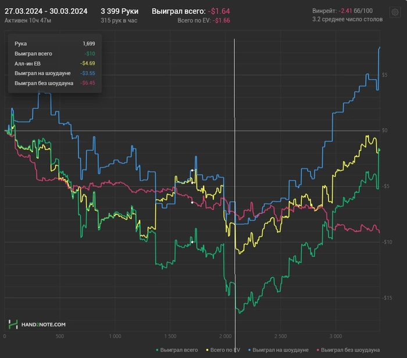Click the 2.500 mark on the x-axis

280,336
